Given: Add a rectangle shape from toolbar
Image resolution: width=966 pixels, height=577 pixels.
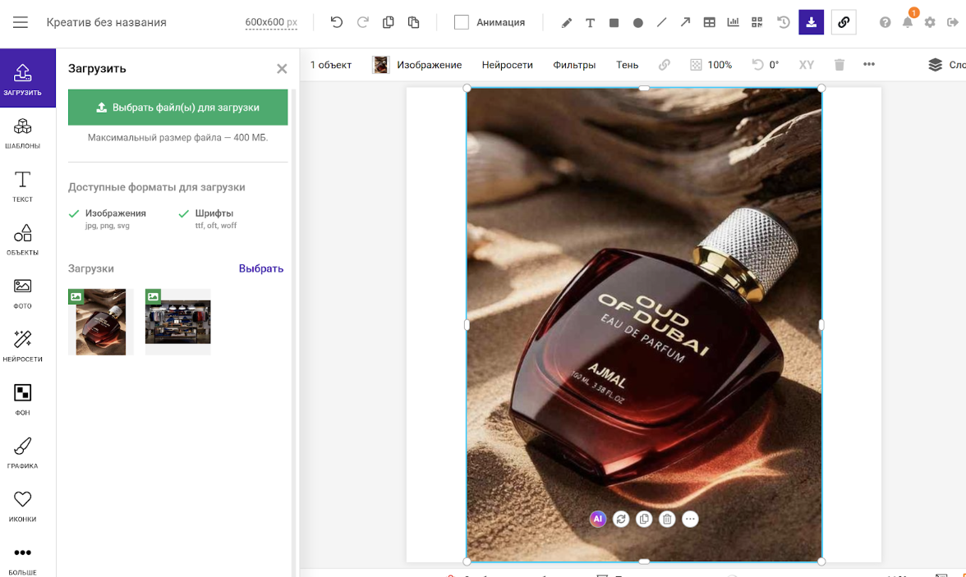Looking at the screenshot, I should (x=614, y=23).
